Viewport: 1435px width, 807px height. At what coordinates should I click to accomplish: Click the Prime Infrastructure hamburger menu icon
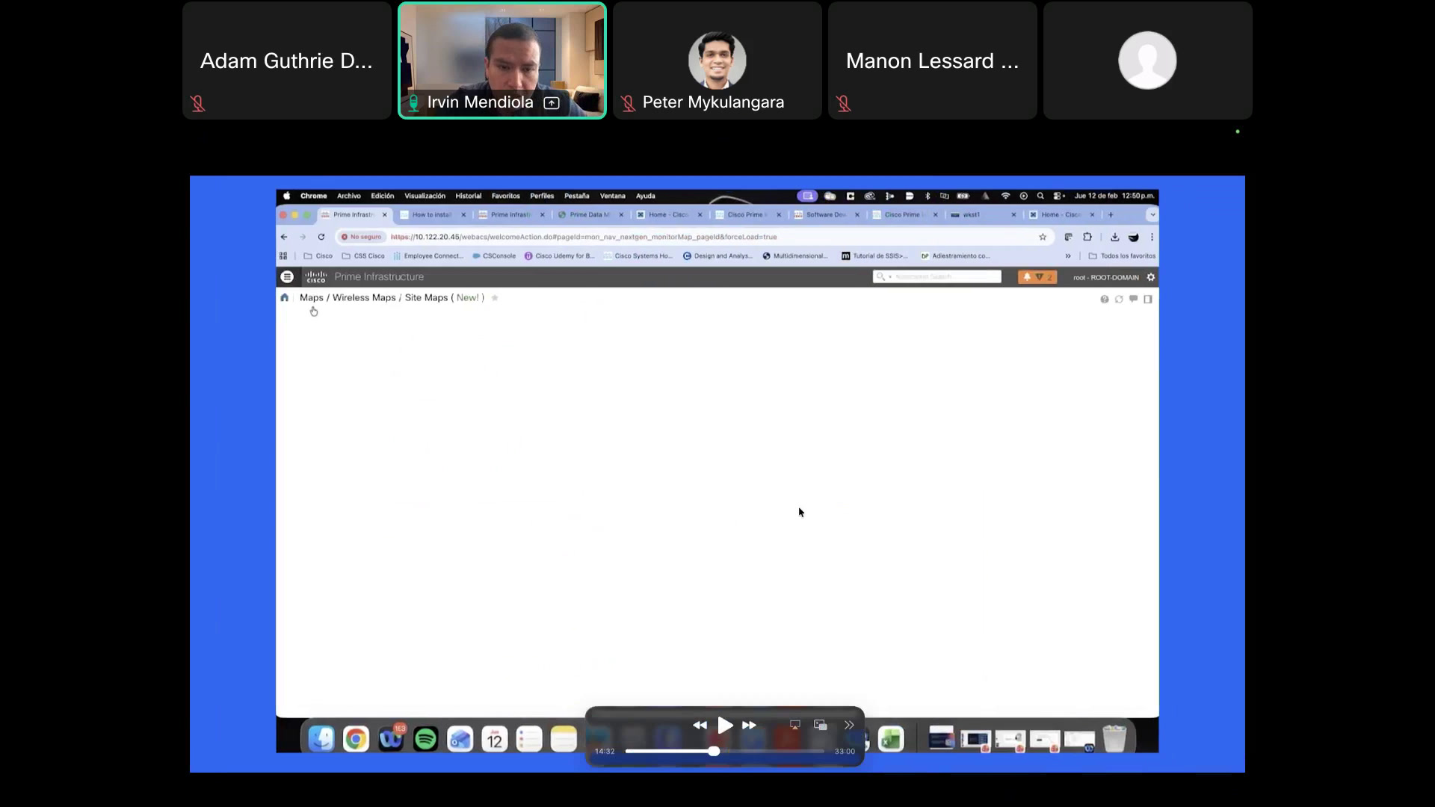[287, 276]
